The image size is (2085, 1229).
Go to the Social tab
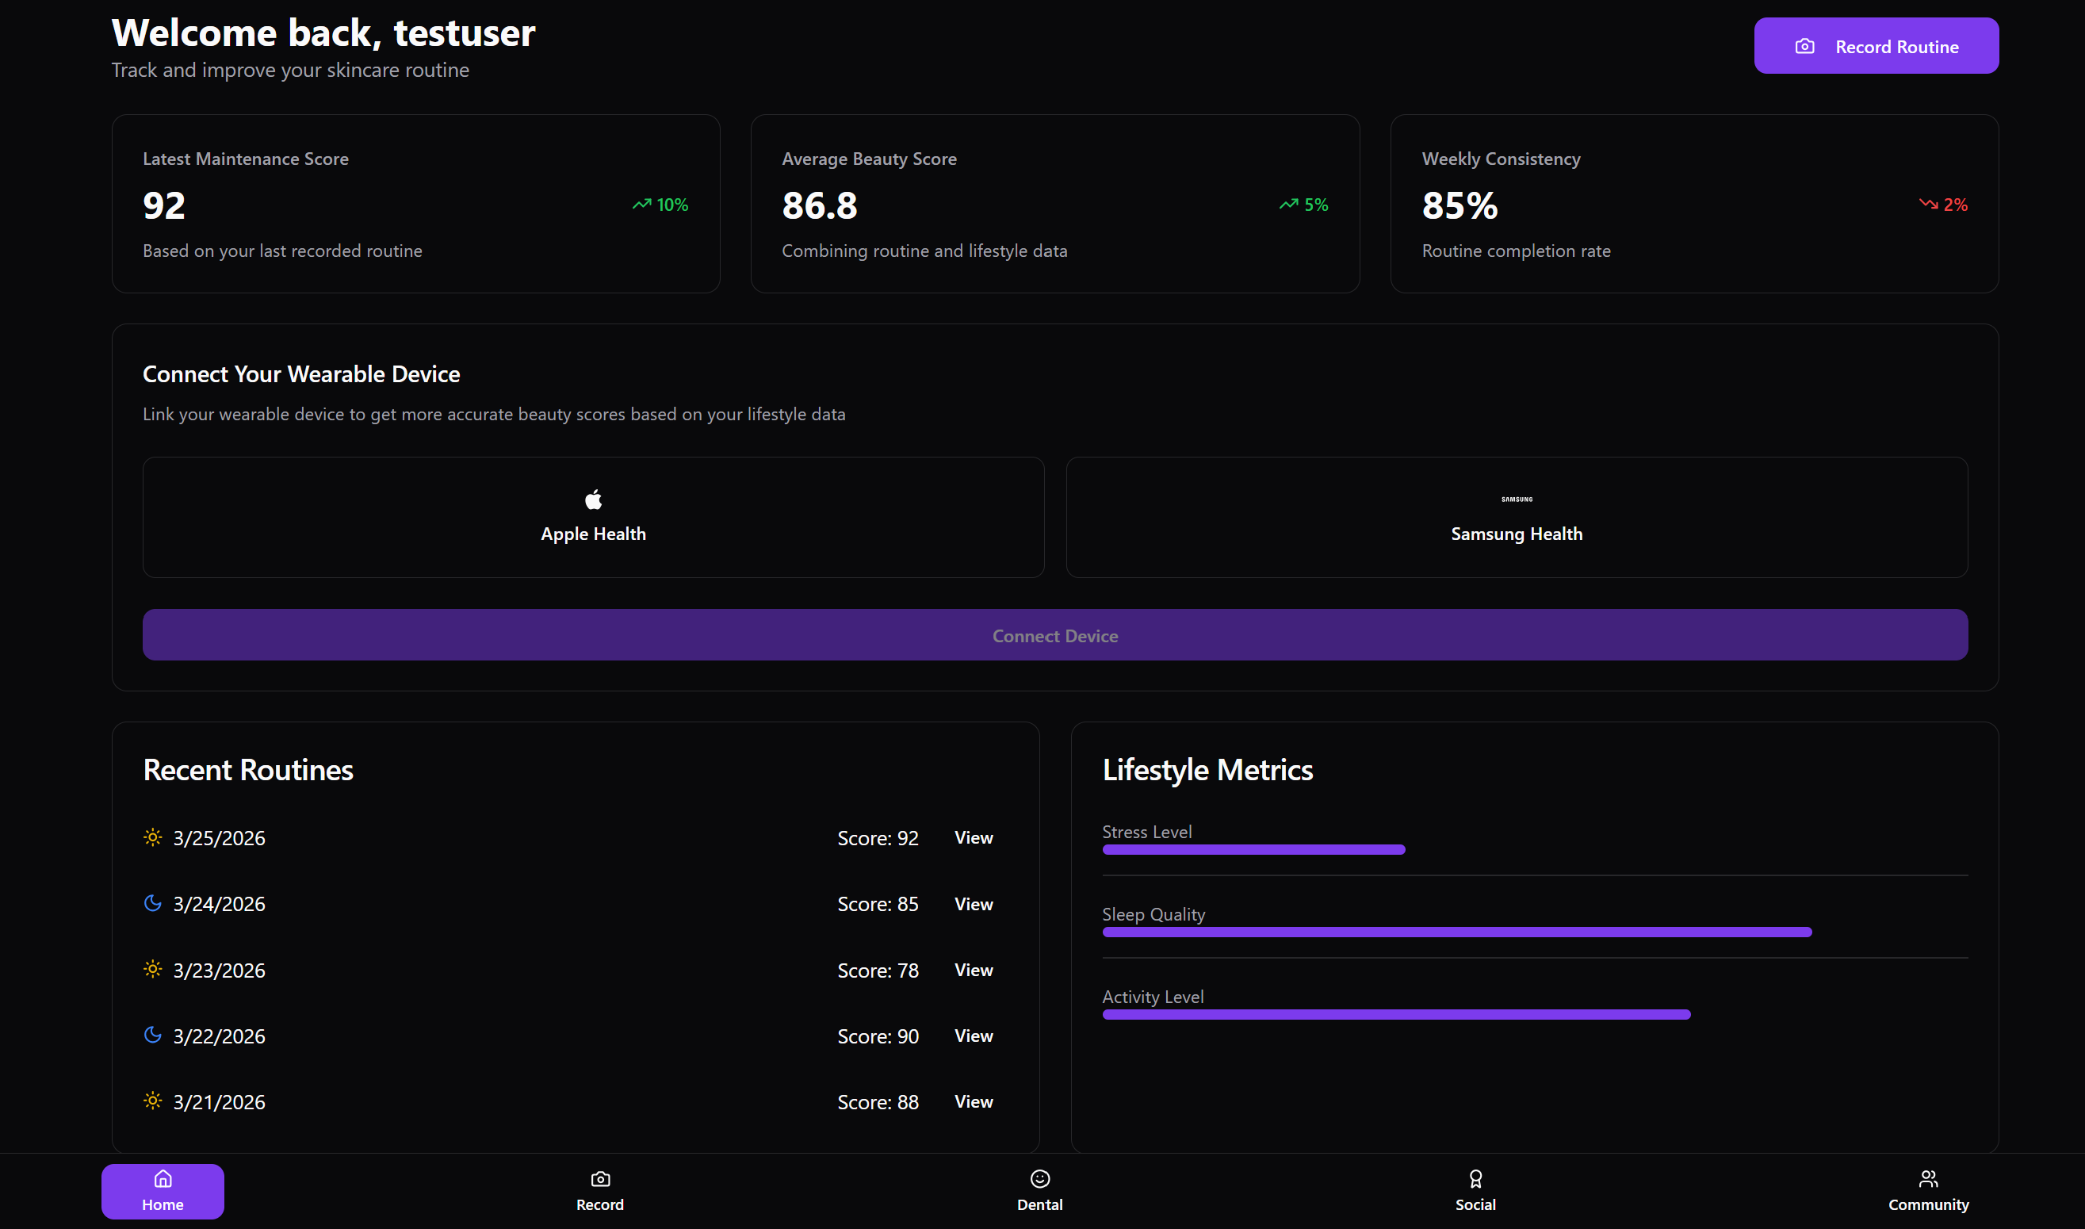pos(1475,1191)
